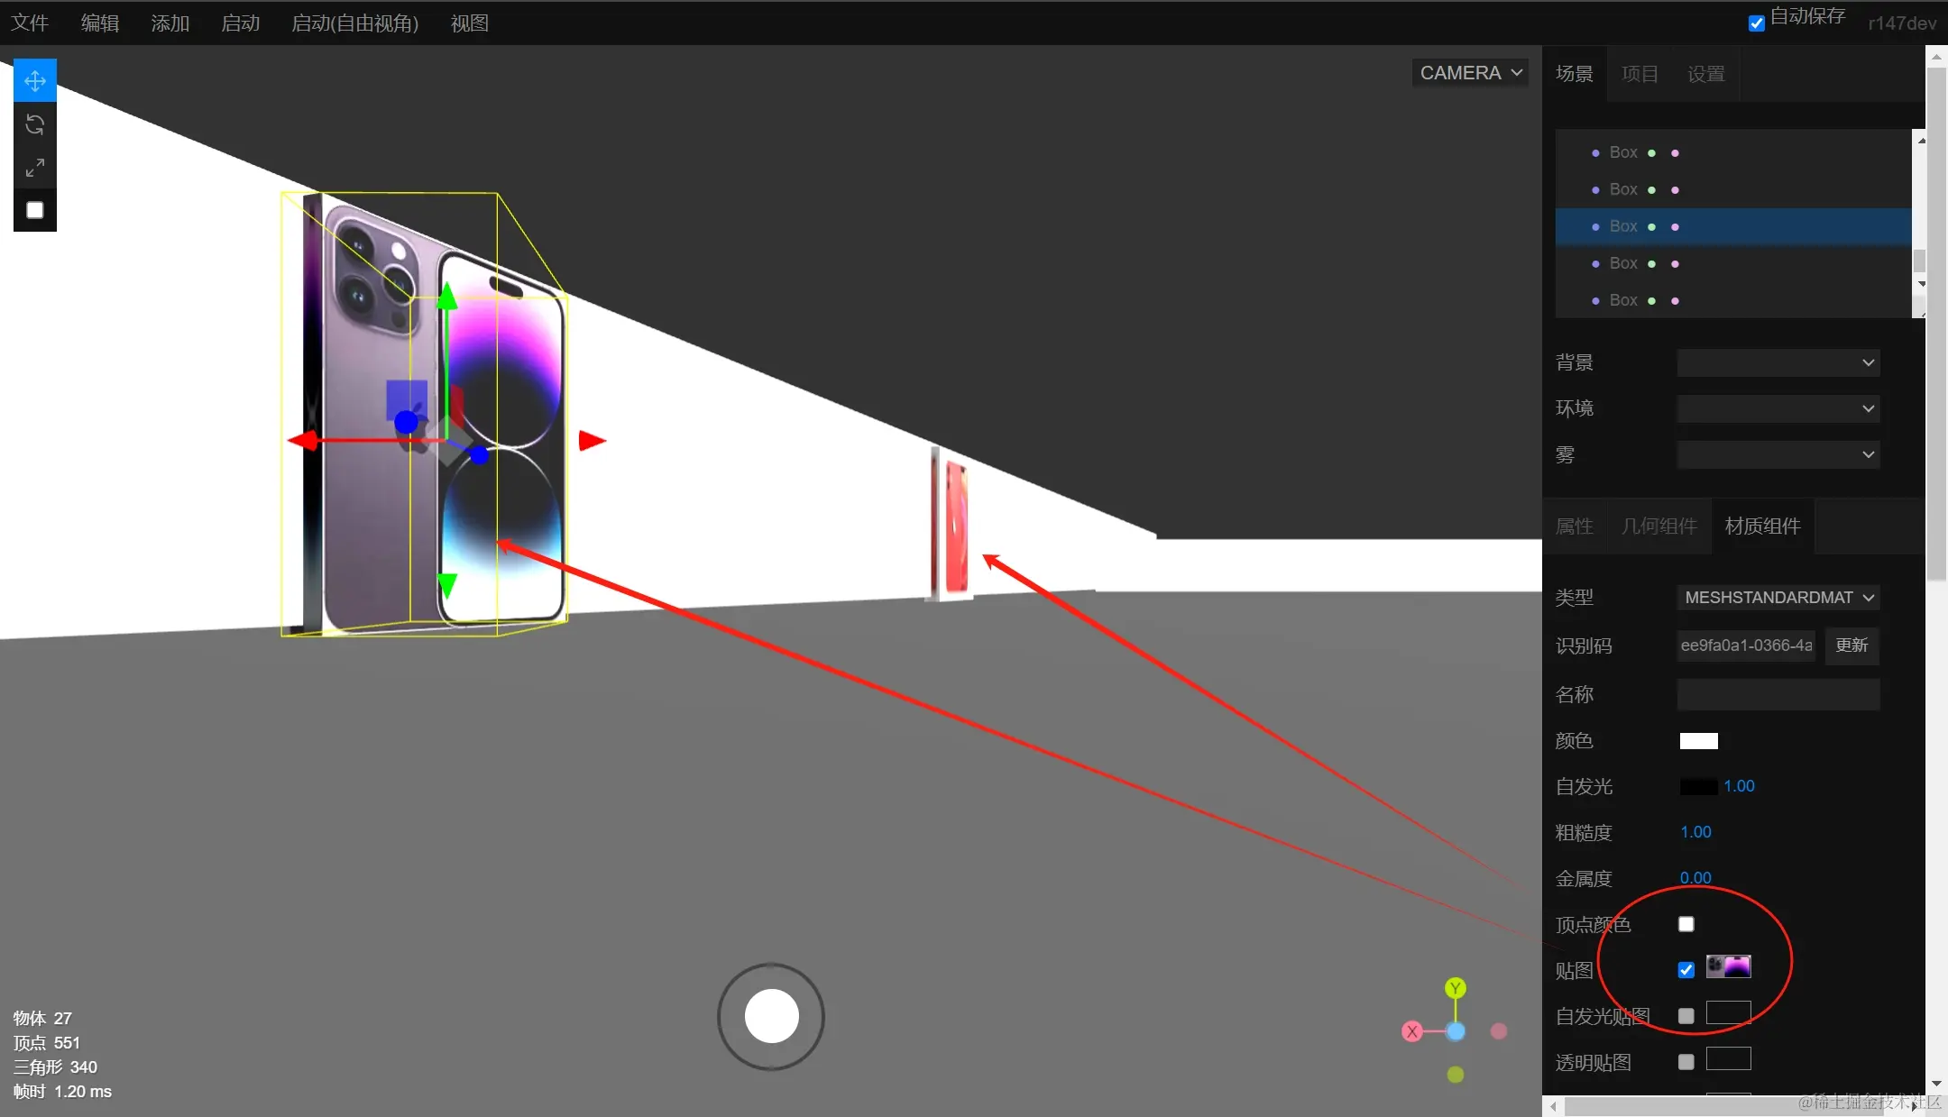Switch to the 项目 tab
This screenshot has width=1948, height=1117.
1640,74
